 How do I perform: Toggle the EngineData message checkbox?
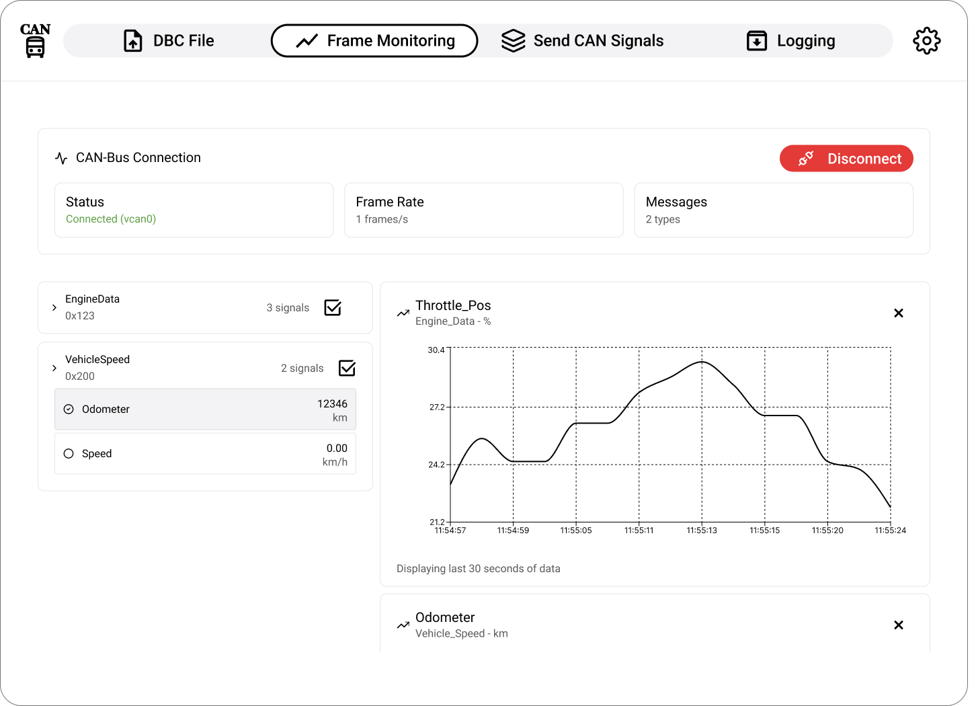pyautogui.click(x=333, y=308)
